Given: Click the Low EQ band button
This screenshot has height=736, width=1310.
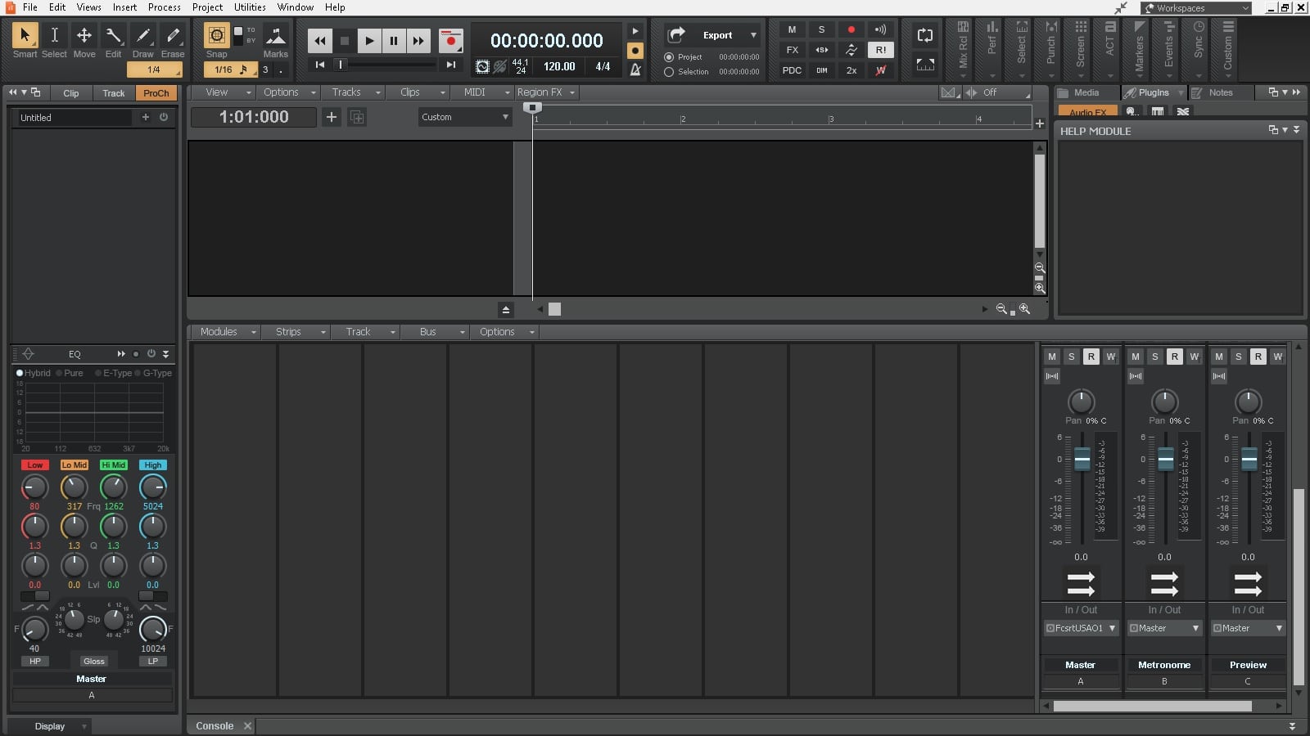Looking at the screenshot, I should click(35, 464).
